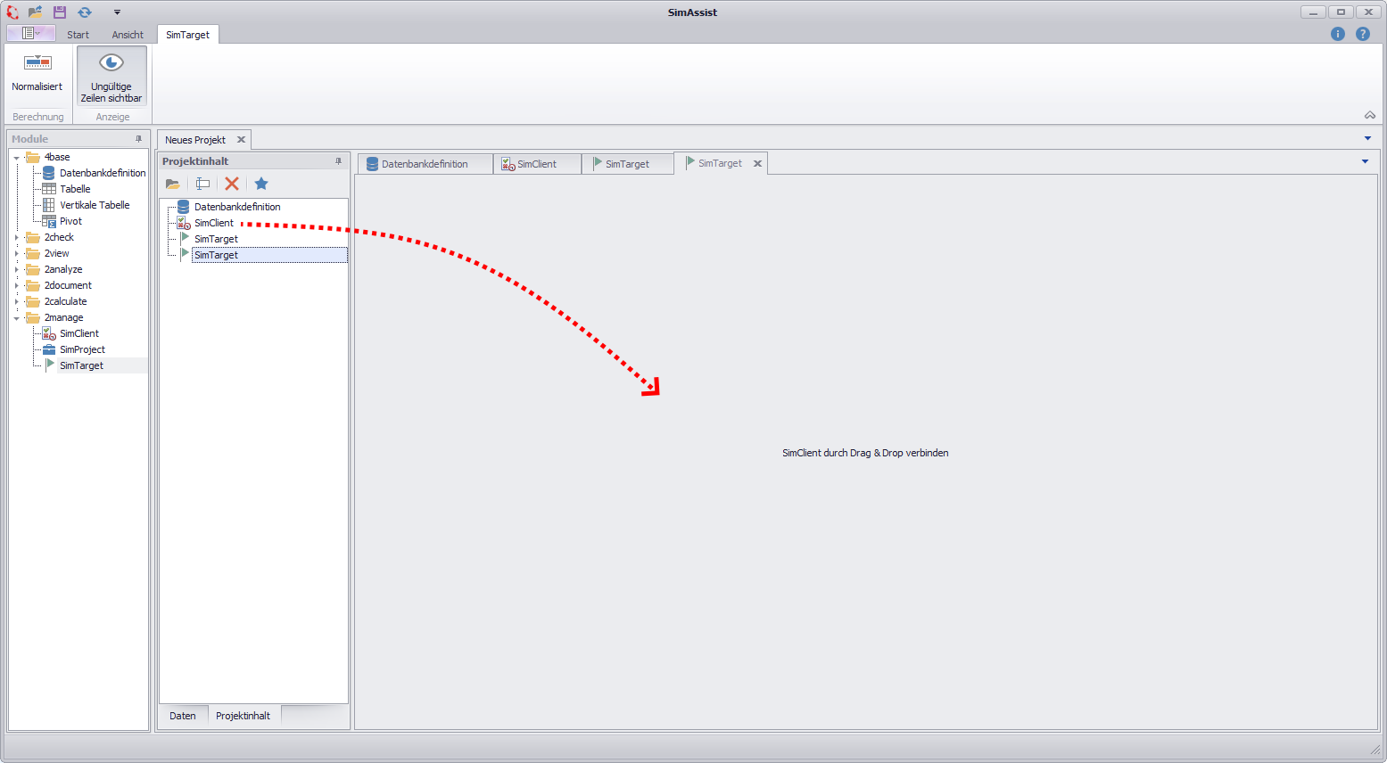Select Pivot module item

[70, 221]
